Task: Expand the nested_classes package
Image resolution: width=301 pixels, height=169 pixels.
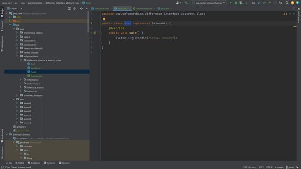Action: tap(17, 52)
